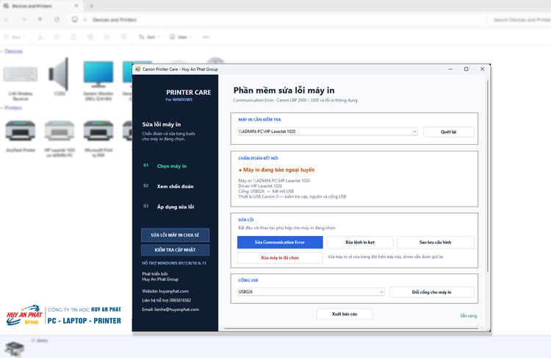The width and height of the screenshot is (551, 358).
Task: Click Website: huyanphat.com text
Action: point(165,291)
